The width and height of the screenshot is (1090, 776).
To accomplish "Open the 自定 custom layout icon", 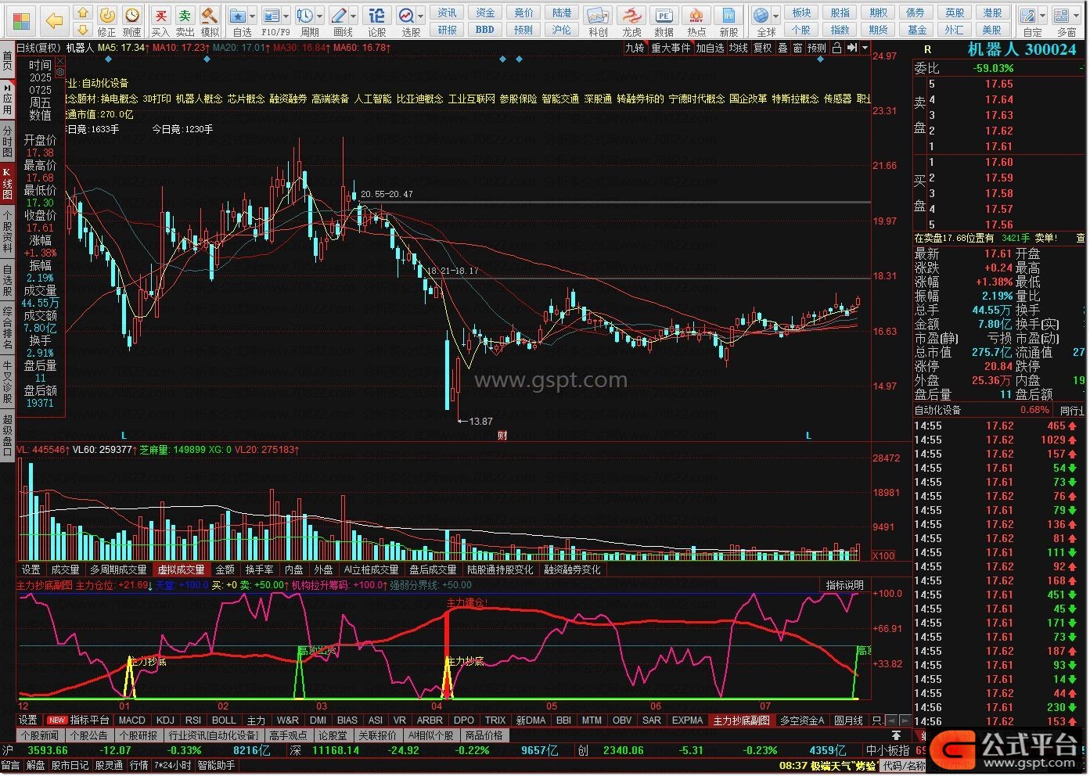I will [1031, 22].
